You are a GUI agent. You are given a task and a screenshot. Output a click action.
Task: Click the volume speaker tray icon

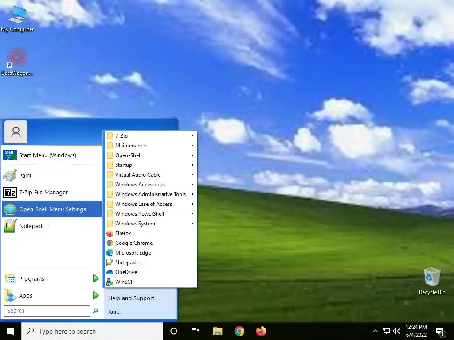click(397, 331)
